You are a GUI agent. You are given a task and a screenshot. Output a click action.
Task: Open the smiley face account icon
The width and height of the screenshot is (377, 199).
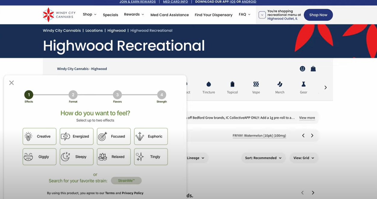pos(302,69)
